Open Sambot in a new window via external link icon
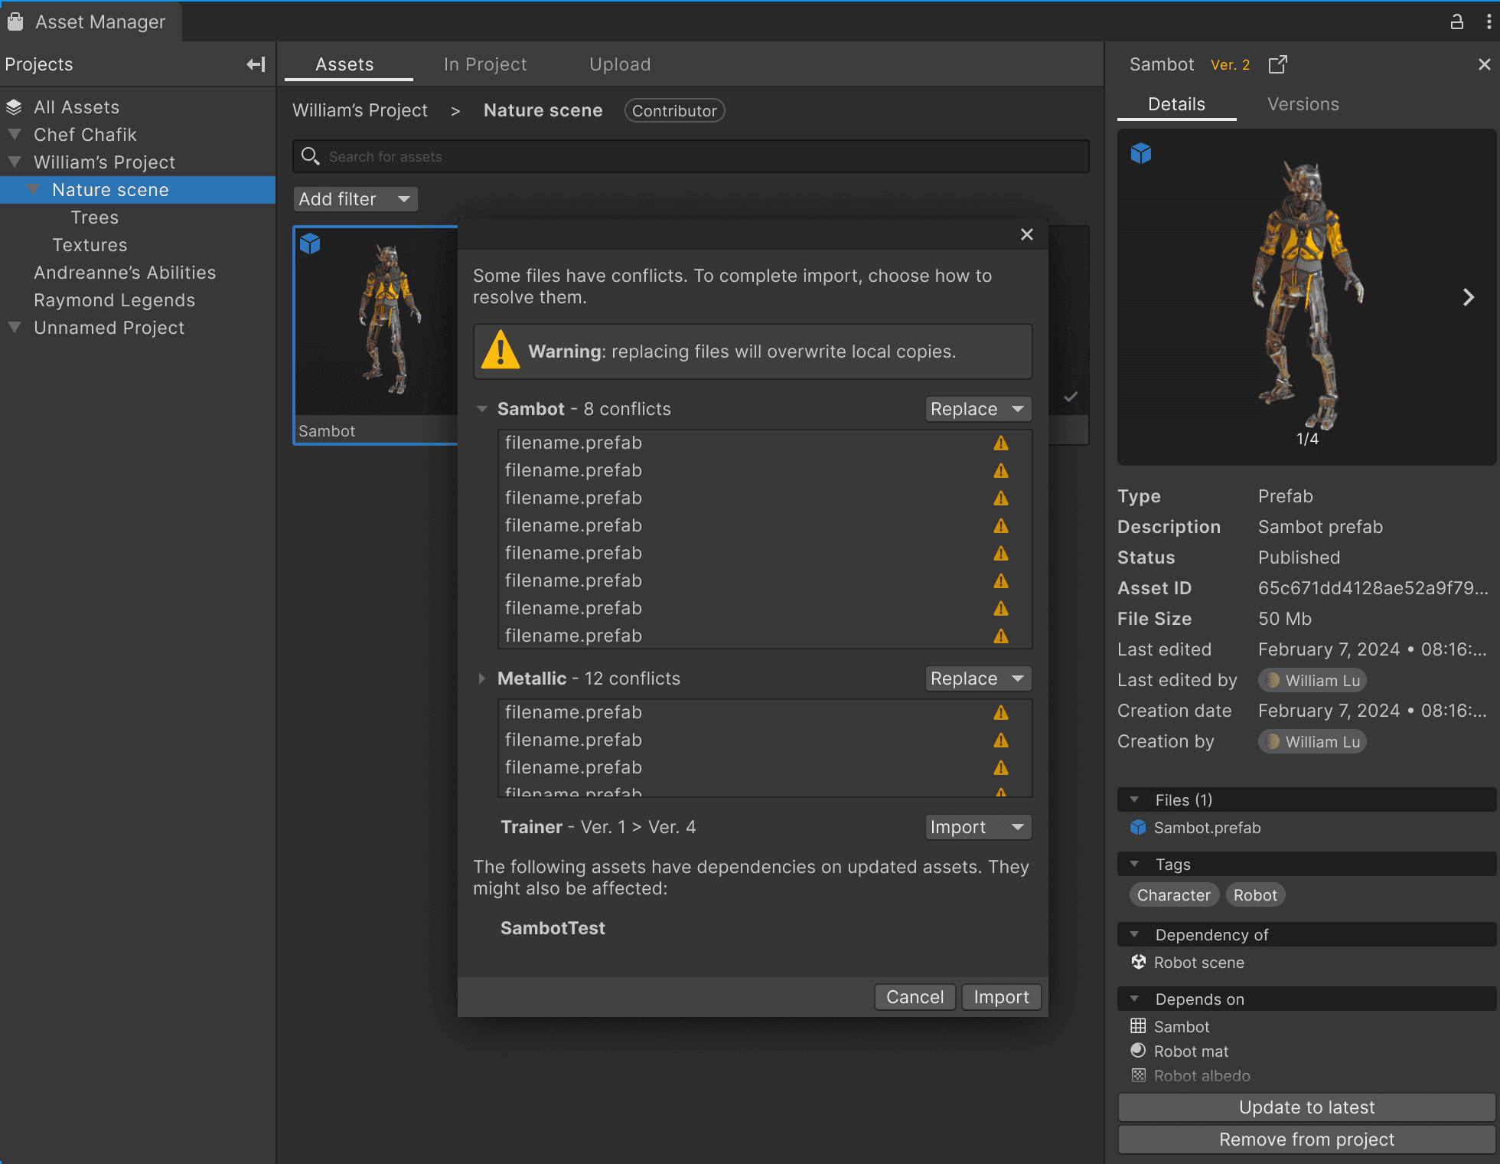Screen dimensions: 1500x1164 pos(1277,64)
